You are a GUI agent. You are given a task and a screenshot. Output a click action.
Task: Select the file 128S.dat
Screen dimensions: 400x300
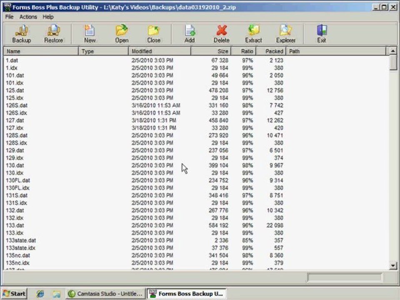tap(17, 135)
